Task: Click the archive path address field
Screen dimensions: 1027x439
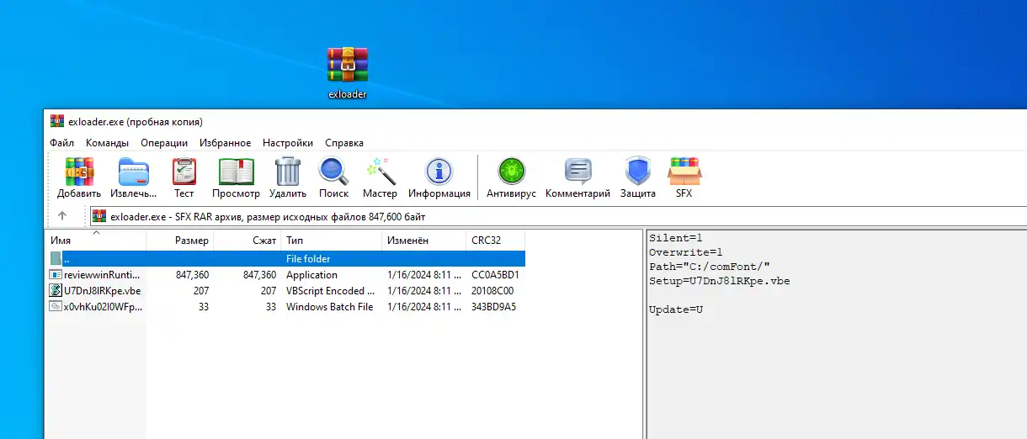Action: point(558,216)
